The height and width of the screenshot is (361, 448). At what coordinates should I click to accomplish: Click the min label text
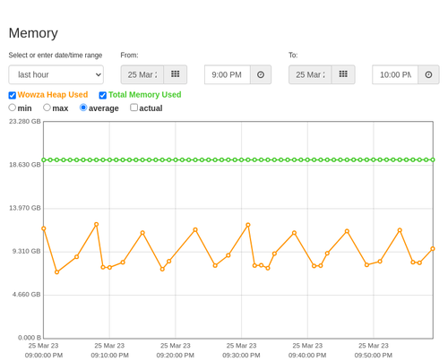[x=24, y=108]
